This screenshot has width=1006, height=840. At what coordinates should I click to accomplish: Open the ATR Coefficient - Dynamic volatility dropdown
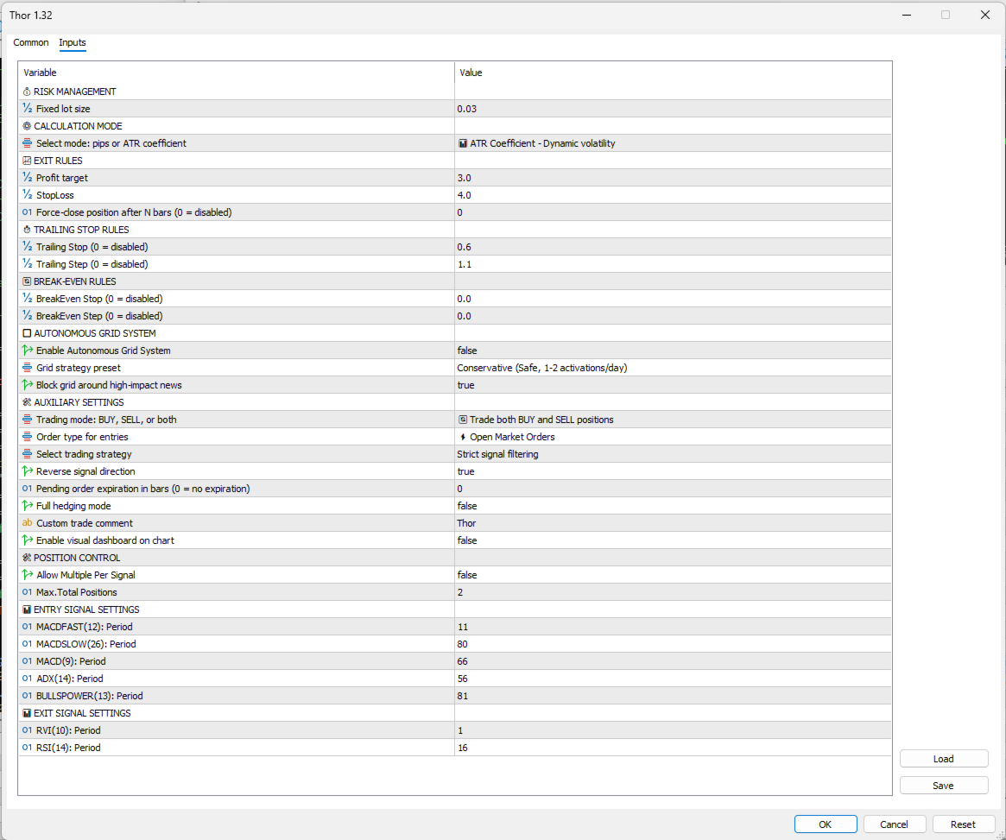[x=673, y=143]
